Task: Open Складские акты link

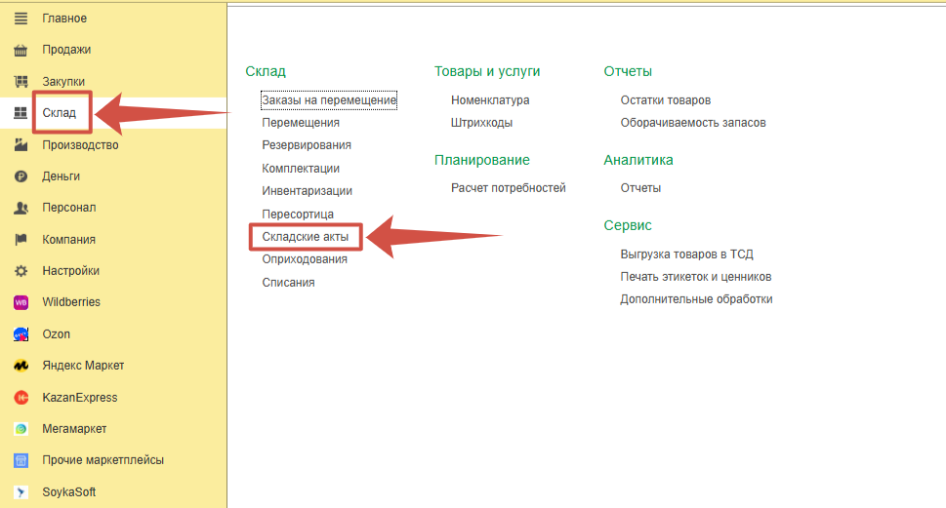Action: tap(305, 237)
